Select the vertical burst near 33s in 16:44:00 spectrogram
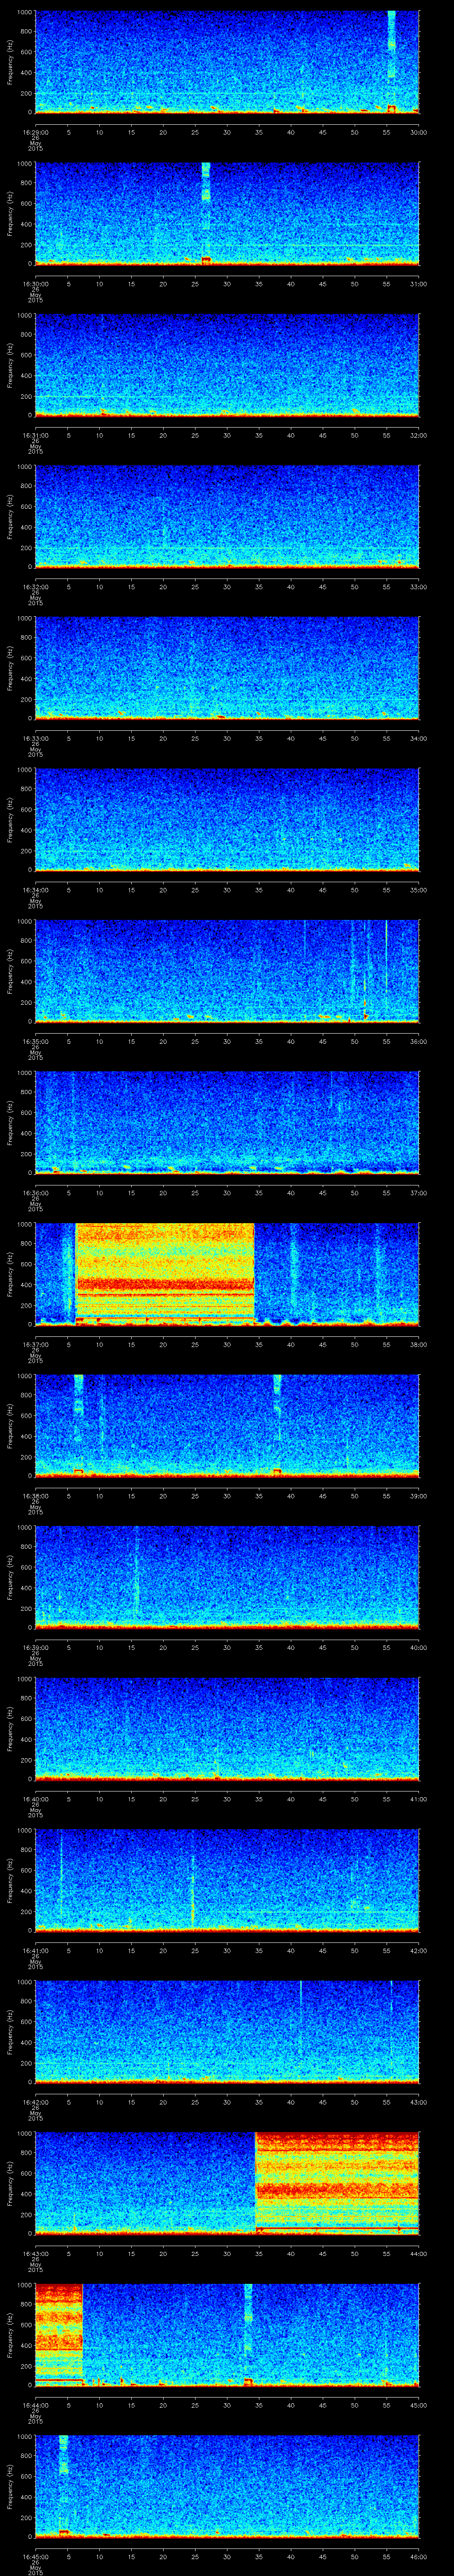The height and width of the screenshot is (2576, 454). (248, 2334)
